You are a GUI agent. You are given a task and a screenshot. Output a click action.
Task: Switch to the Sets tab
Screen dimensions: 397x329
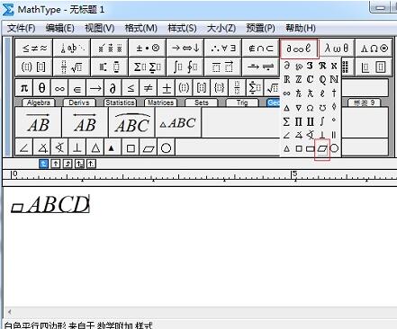point(201,102)
